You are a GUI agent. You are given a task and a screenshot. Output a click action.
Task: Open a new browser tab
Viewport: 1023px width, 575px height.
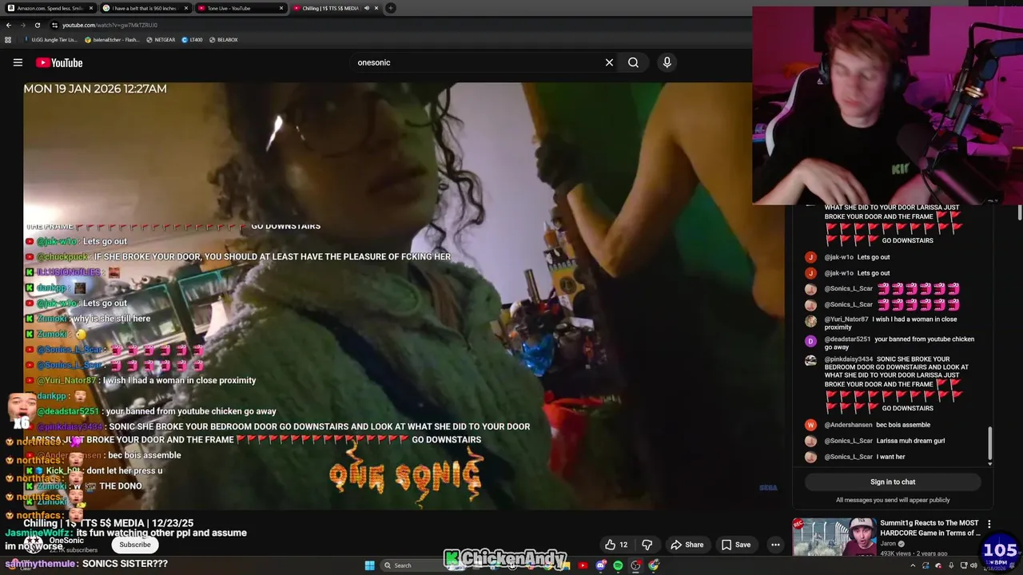point(390,8)
